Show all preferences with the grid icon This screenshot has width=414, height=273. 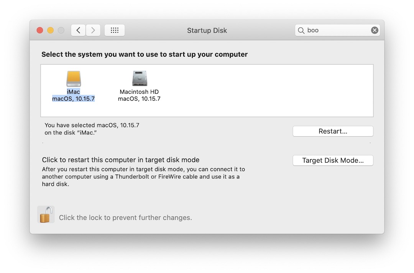tap(115, 30)
